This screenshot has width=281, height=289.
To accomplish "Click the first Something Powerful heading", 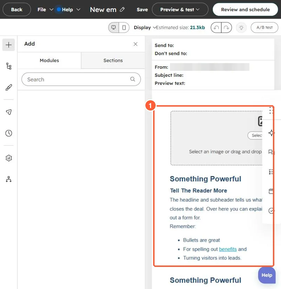I will tap(205, 179).
